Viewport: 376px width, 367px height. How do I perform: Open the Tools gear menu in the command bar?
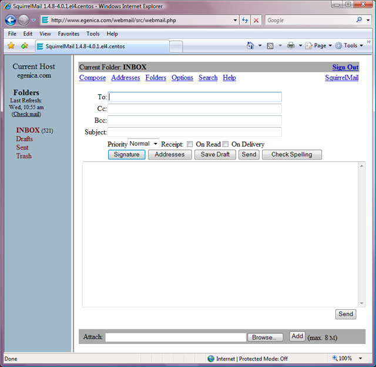(349, 45)
